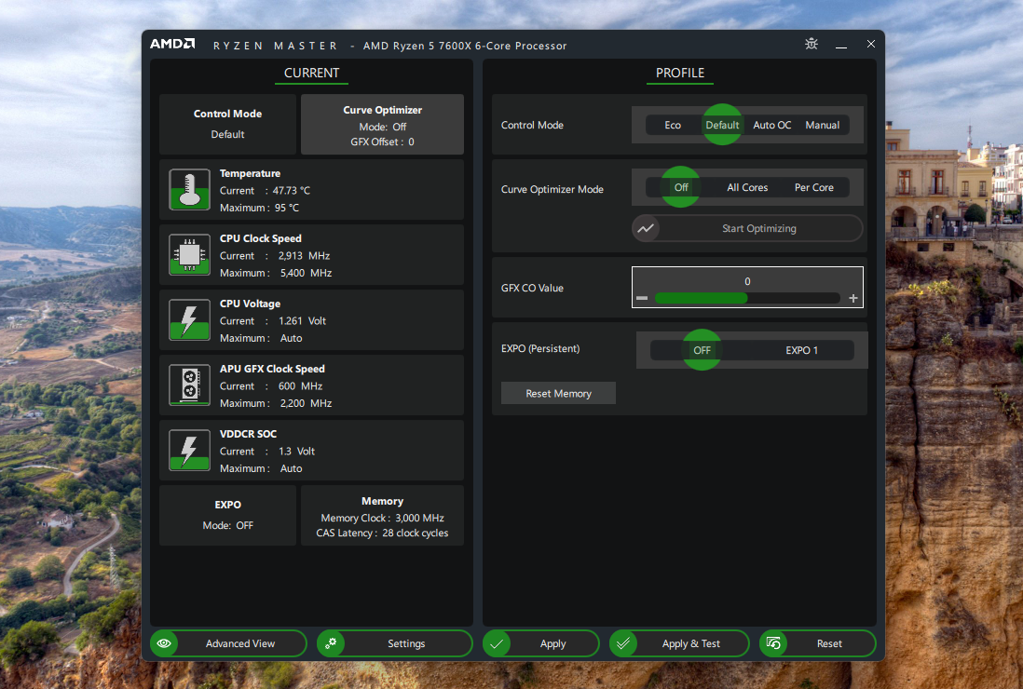Click the Curve Optimizer info tile

pos(382,124)
